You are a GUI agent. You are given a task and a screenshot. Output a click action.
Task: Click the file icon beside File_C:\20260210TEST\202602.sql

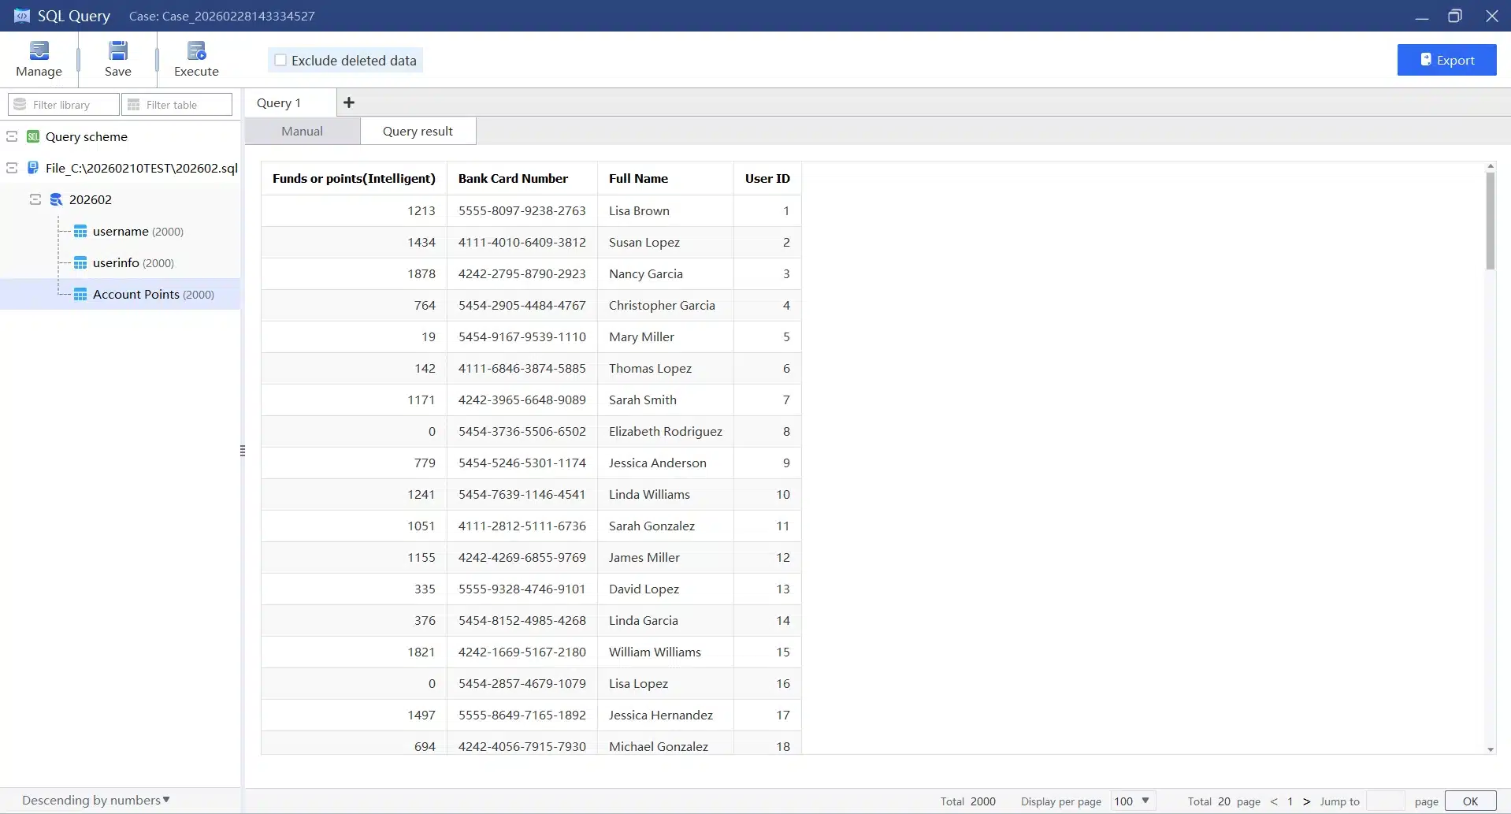(33, 168)
